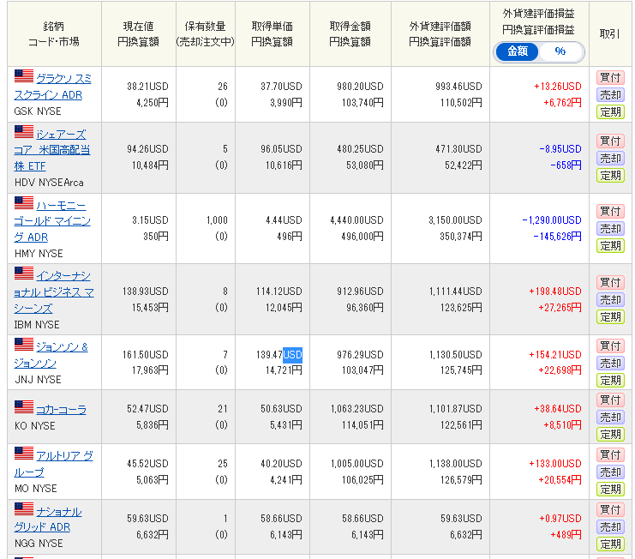Open ジョンソン & ジョンソン stock link
Screen dimensions: 635x559
(x=51, y=355)
